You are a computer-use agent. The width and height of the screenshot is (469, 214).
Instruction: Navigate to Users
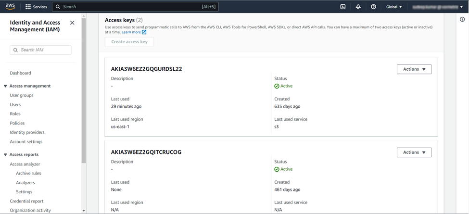[x=15, y=105]
